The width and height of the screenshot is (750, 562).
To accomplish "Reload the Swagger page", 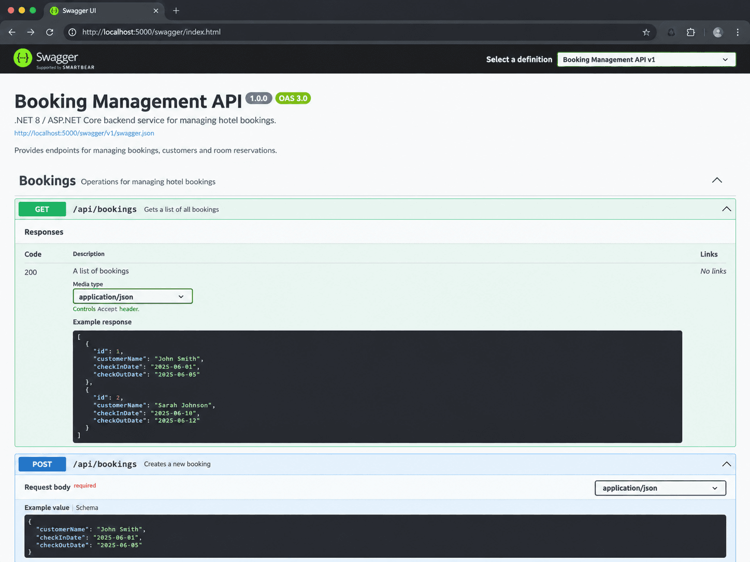I will point(50,32).
